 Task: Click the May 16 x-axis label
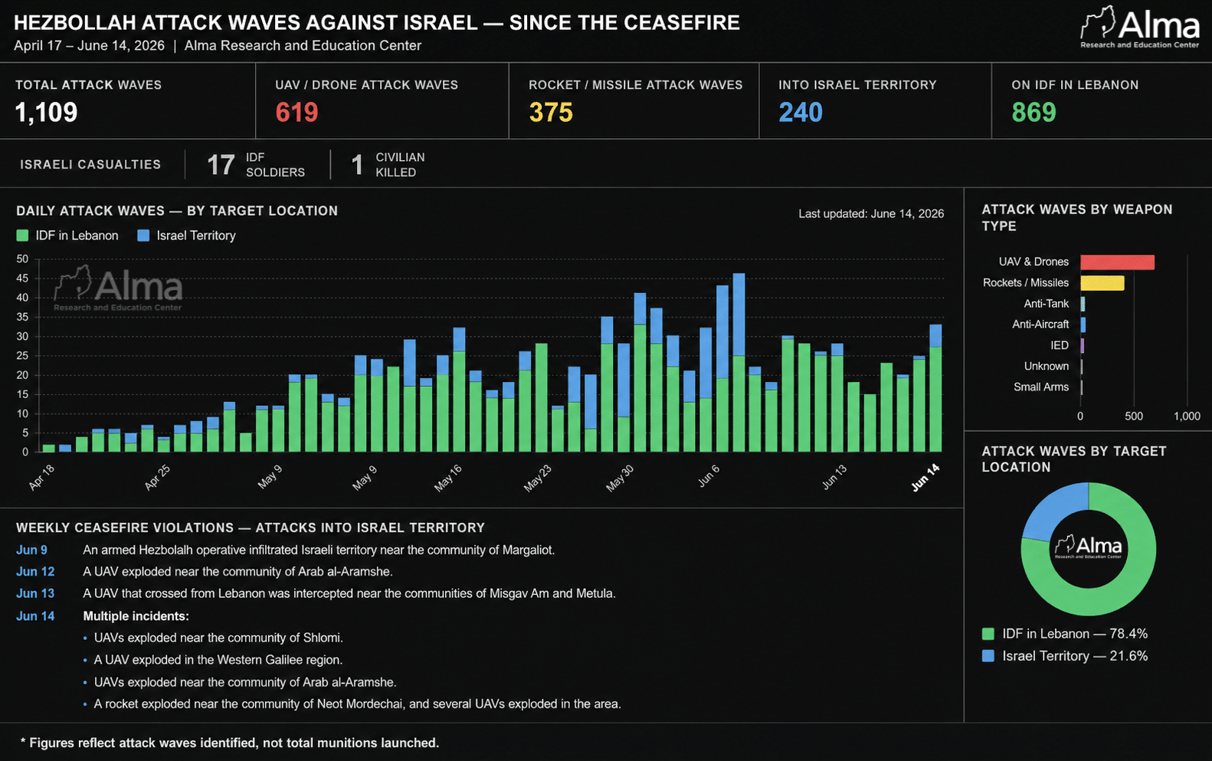(448, 478)
